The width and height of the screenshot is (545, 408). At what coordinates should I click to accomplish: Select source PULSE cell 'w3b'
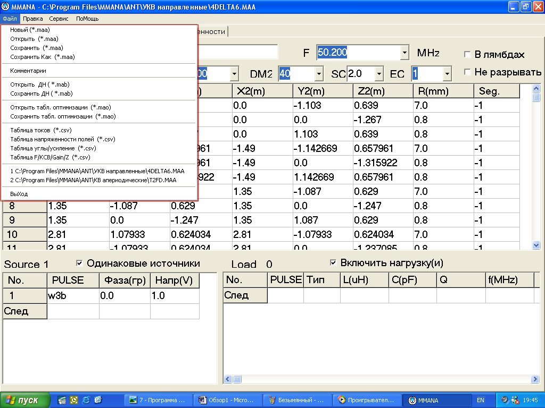tap(73, 296)
